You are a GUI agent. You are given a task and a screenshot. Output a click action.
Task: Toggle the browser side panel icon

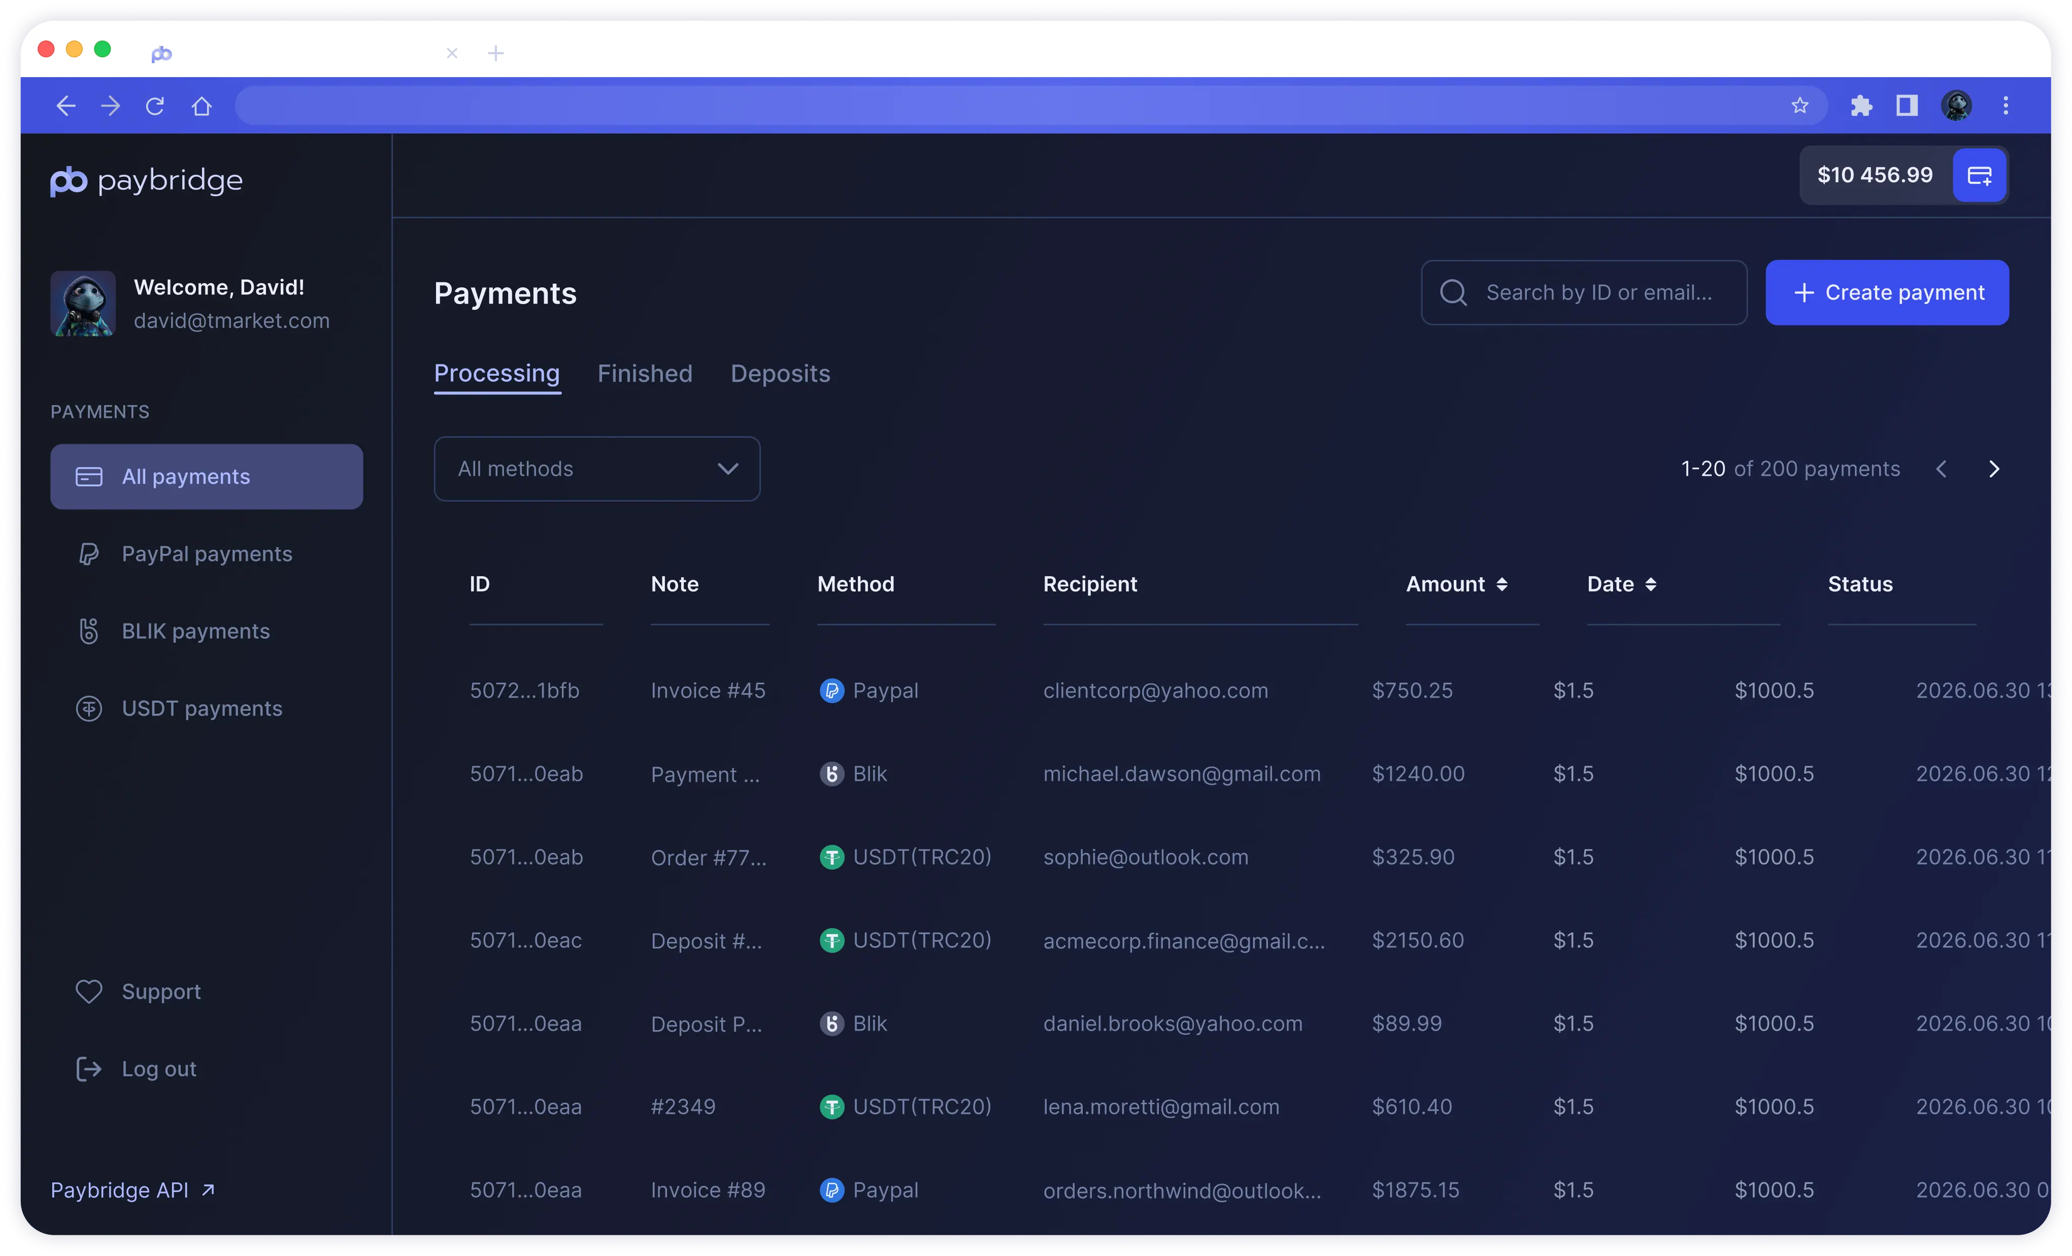point(1907,105)
